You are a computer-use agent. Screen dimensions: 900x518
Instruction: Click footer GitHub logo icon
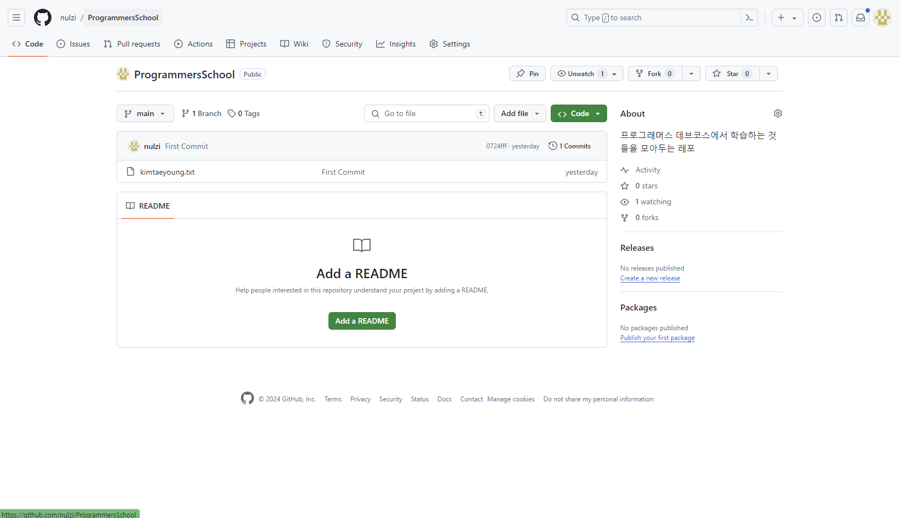[x=247, y=398]
